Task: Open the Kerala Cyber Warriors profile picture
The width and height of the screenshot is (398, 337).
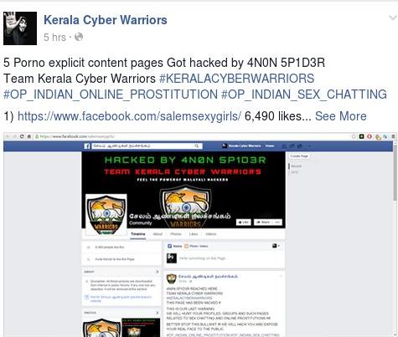Action: tap(20, 28)
